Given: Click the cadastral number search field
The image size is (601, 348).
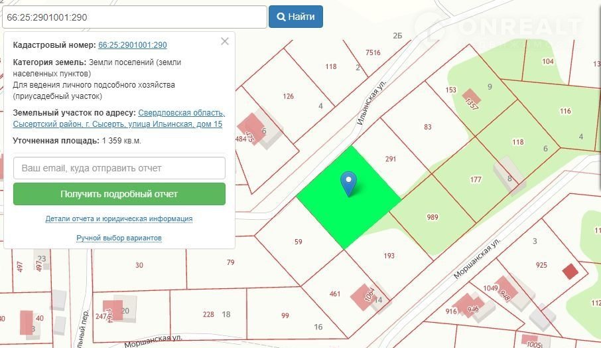Looking at the screenshot, I should pos(134,17).
